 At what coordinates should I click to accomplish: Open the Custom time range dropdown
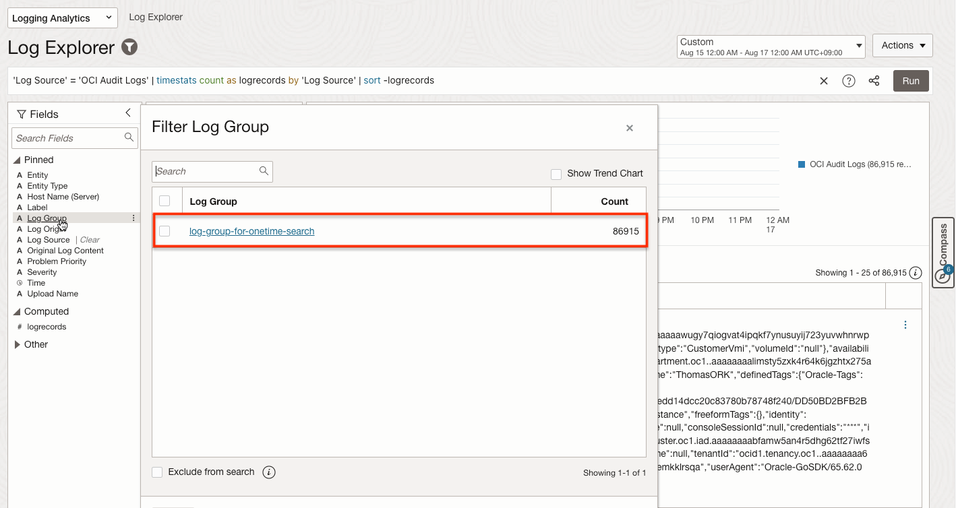pyautogui.click(x=771, y=46)
